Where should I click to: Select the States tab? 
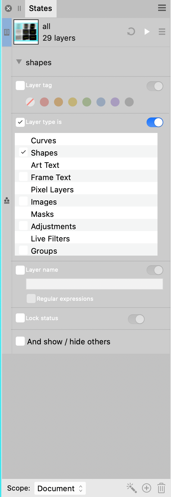click(40, 8)
